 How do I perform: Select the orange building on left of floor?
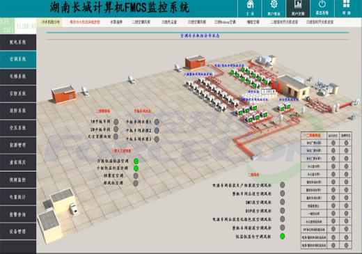(x=63, y=95)
